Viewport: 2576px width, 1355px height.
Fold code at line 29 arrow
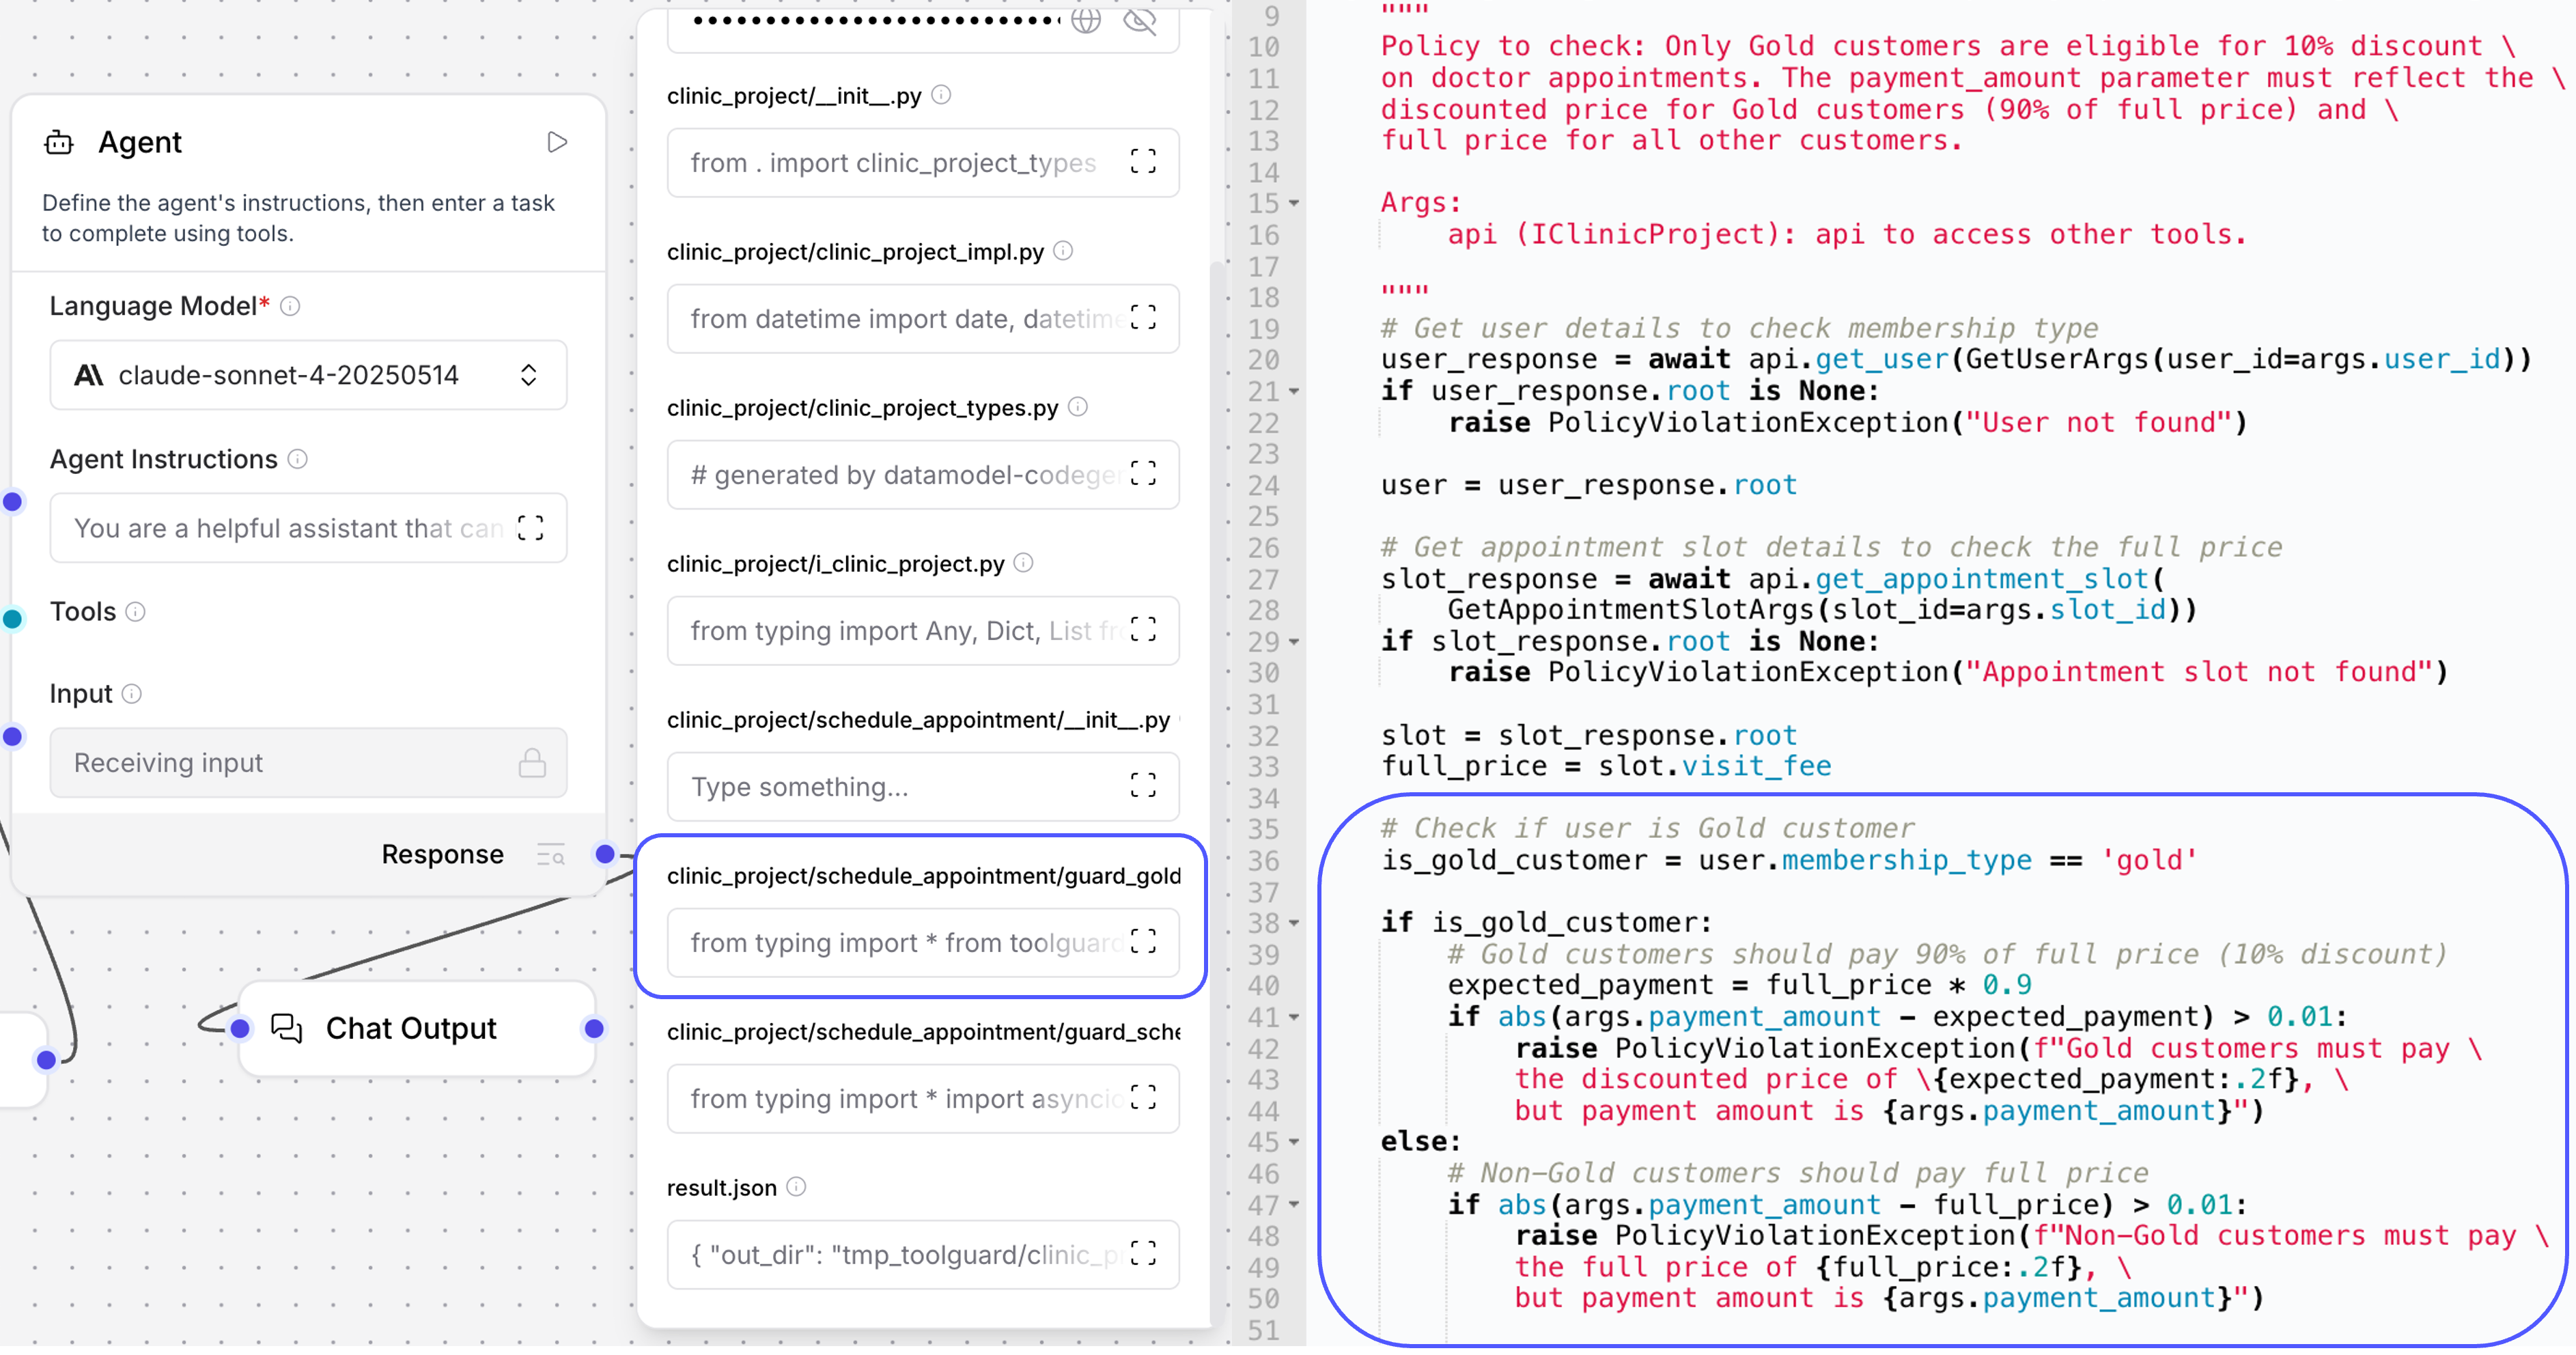pos(1294,642)
